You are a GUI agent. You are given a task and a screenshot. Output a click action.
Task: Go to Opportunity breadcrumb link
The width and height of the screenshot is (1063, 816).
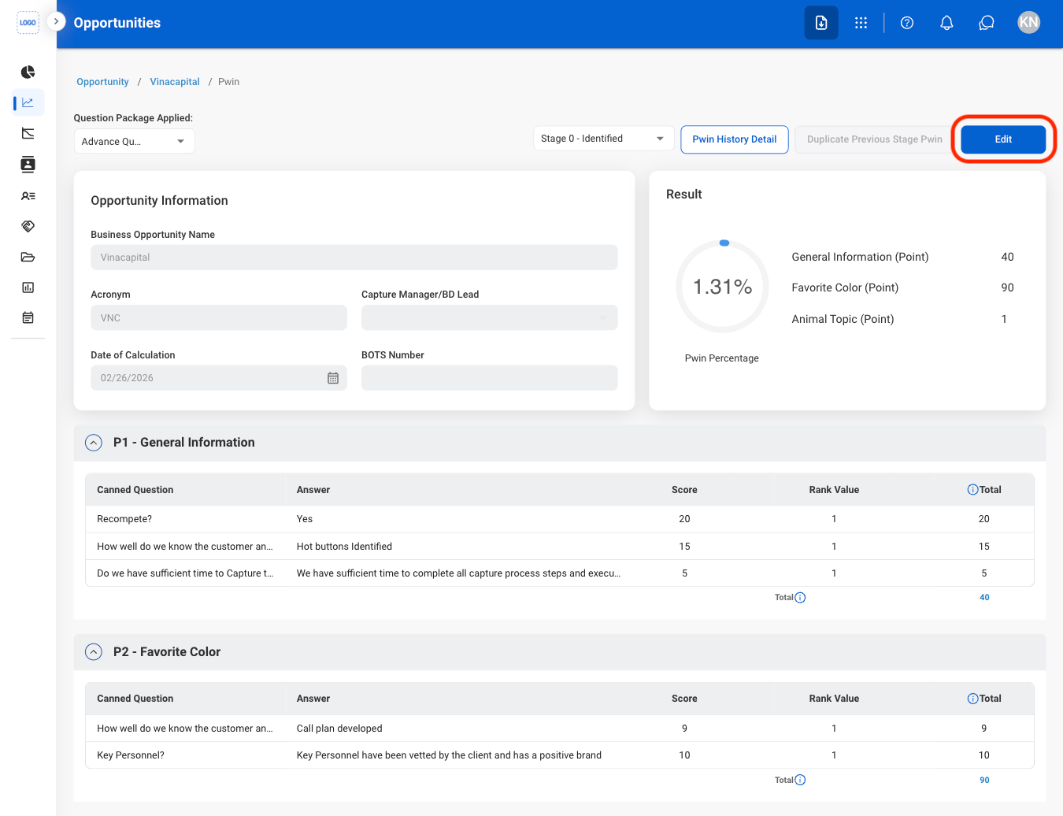102,82
